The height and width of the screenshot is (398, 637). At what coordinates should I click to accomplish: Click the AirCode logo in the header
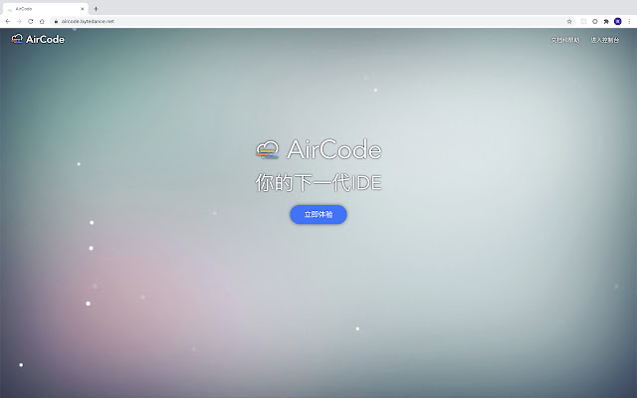coord(38,39)
